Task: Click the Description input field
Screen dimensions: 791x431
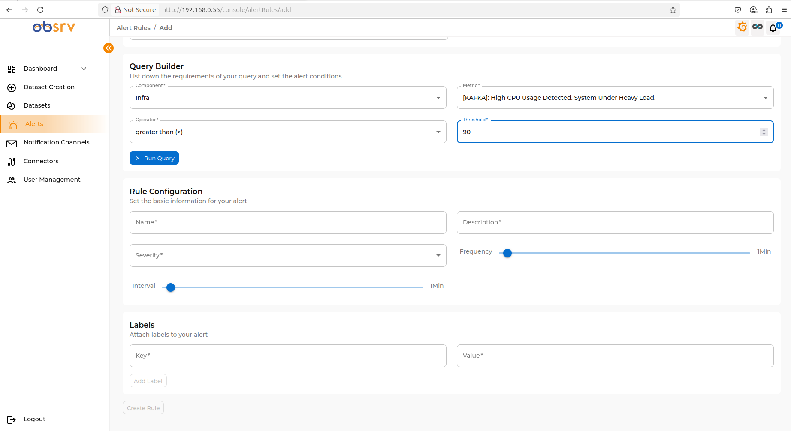Action: click(615, 222)
